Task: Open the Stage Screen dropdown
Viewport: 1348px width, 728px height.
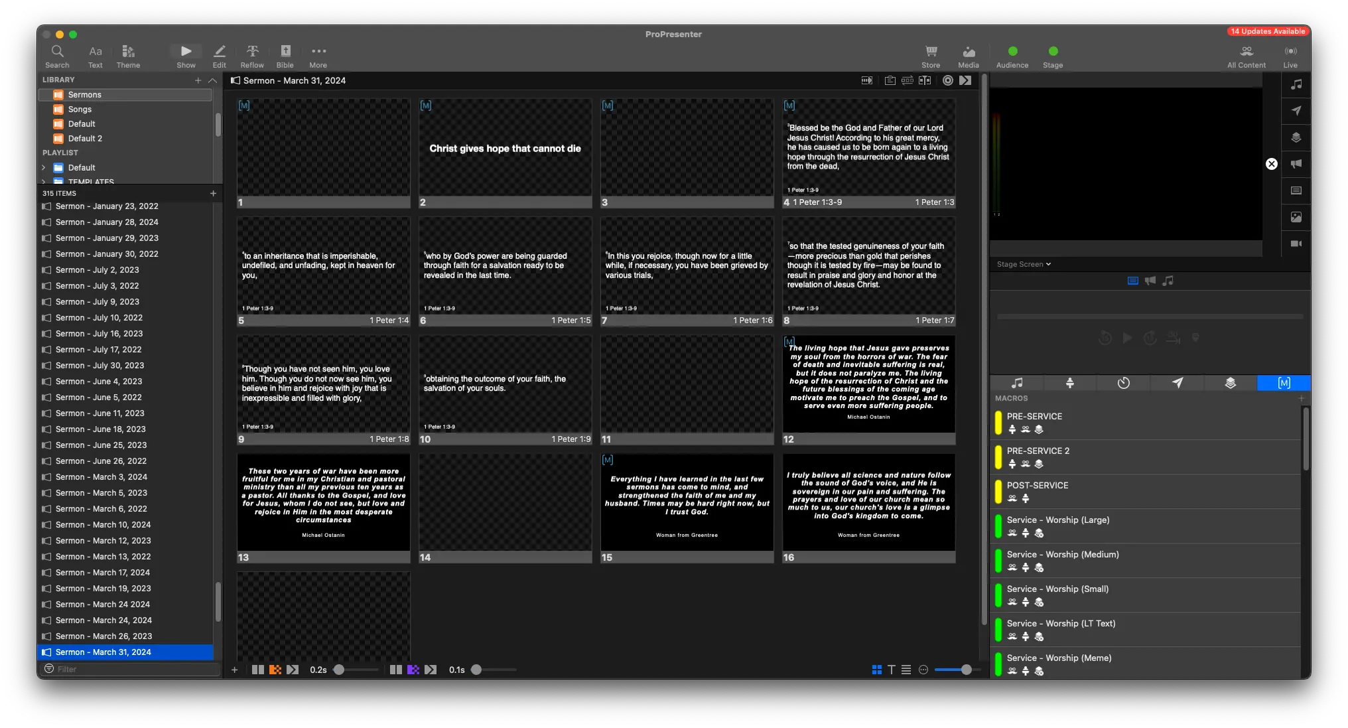Action: [x=1024, y=264]
